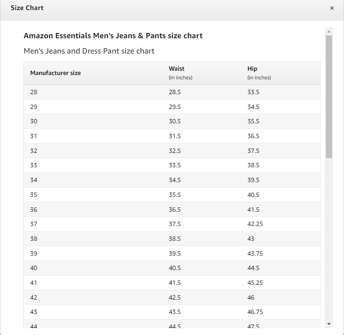Select the size 40 row label
This screenshot has height=335, width=344.
point(33,268)
